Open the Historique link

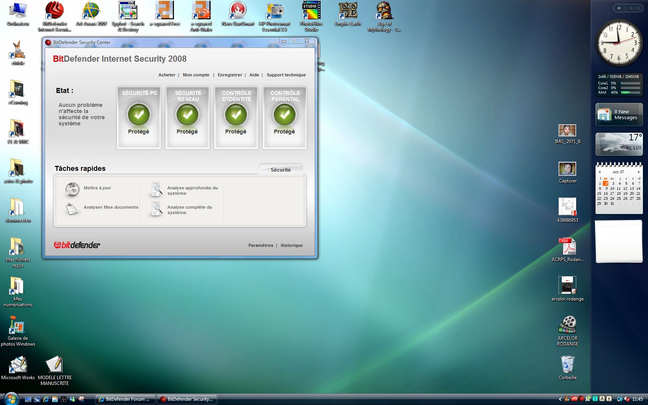292,245
